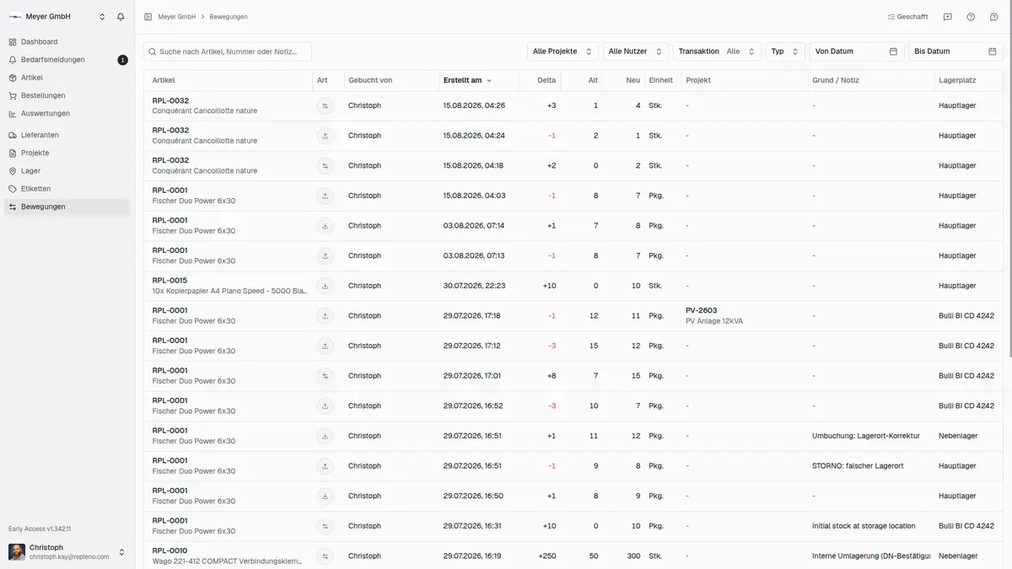Open the Alle Nutzer filter dropdown
This screenshot has height=569, width=1012.
[x=636, y=51]
